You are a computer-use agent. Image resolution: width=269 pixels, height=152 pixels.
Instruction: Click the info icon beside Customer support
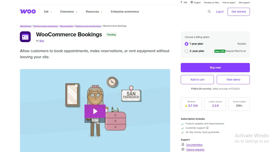[207, 128]
